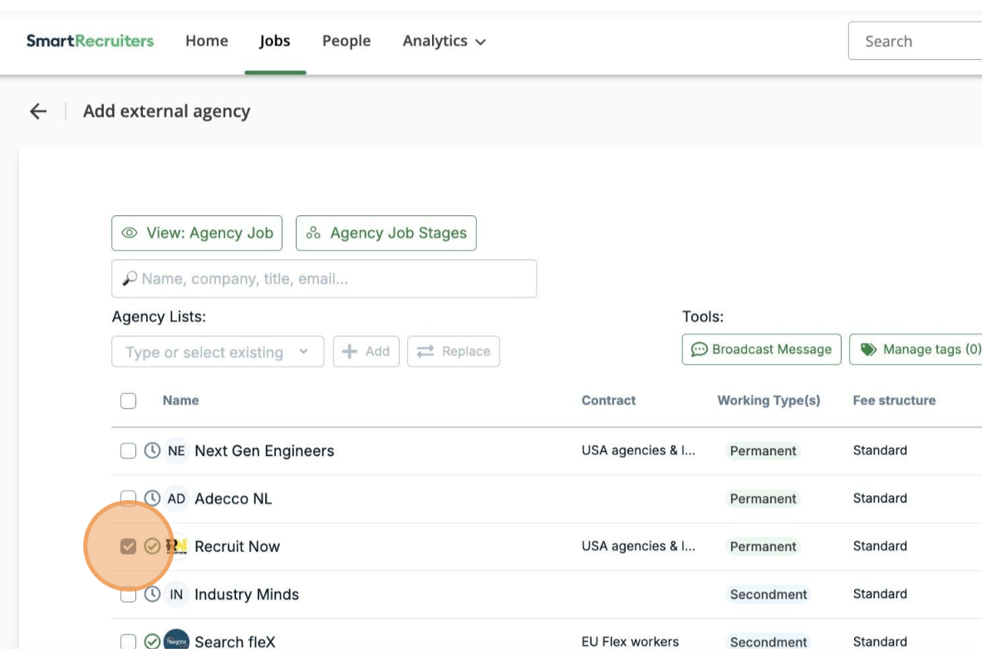
Task: Click the clock status icon for Adecco NL
Action: pos(152,498)
